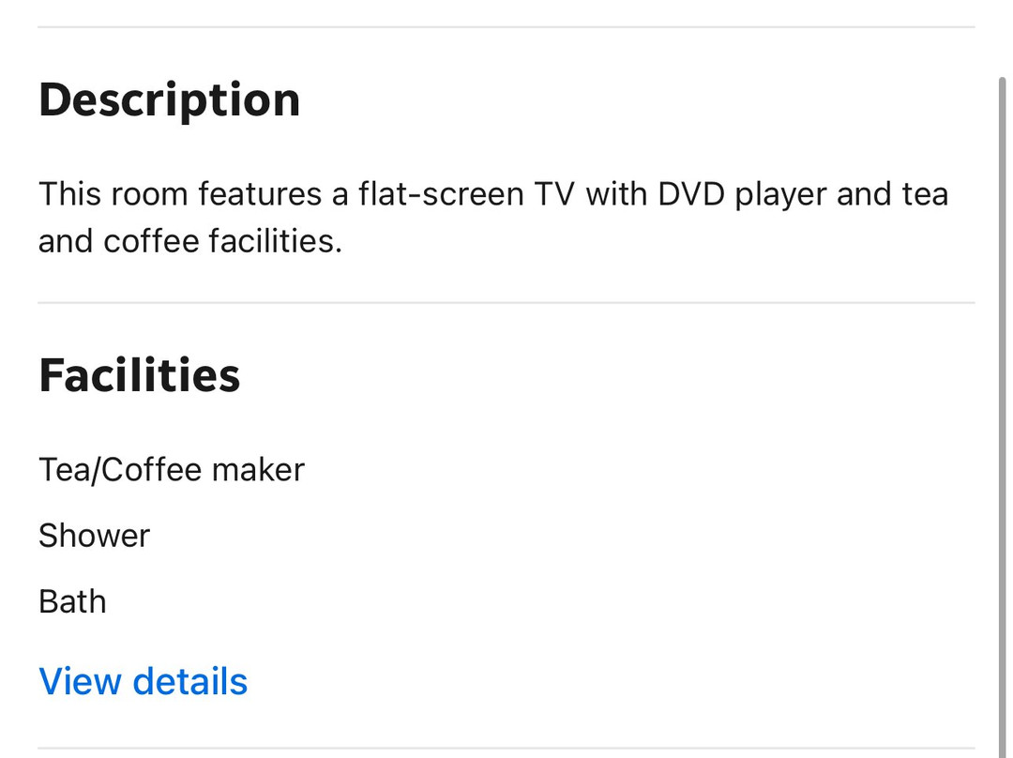
Task: Click the words "flat-screen TV" in the description
Action: (467, 195)
